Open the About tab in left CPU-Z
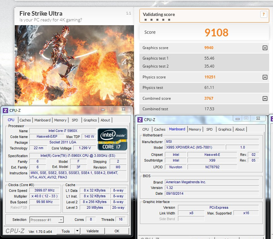The width and height of the screenshot is (273, 239). tap(105, 120)
